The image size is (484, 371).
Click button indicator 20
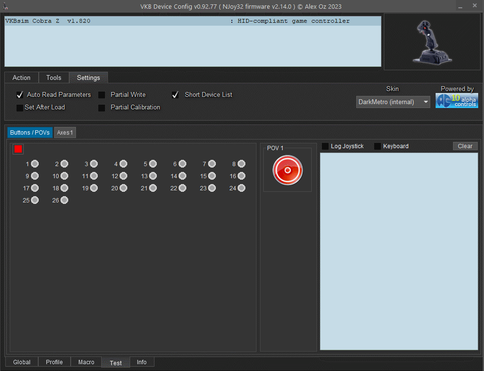coord(123,188)
